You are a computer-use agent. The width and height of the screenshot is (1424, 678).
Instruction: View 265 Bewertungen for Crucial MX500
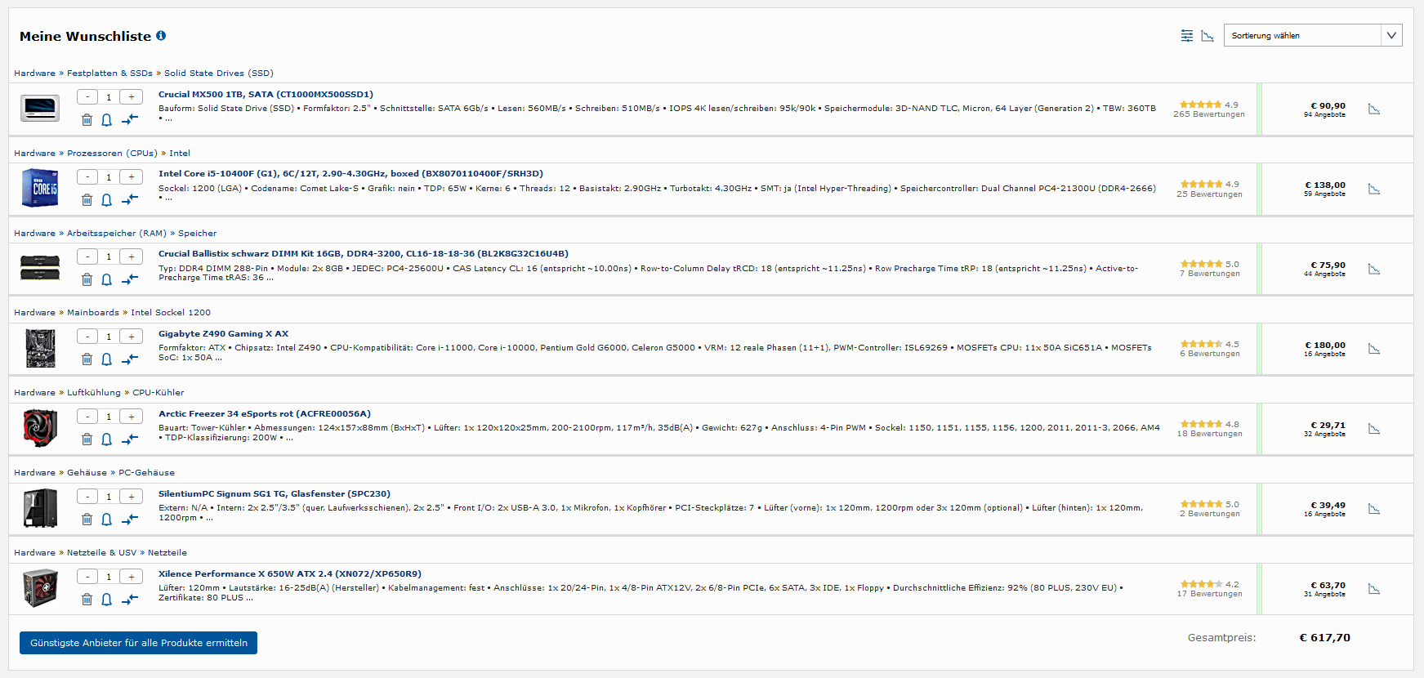tap(1209, 114)
